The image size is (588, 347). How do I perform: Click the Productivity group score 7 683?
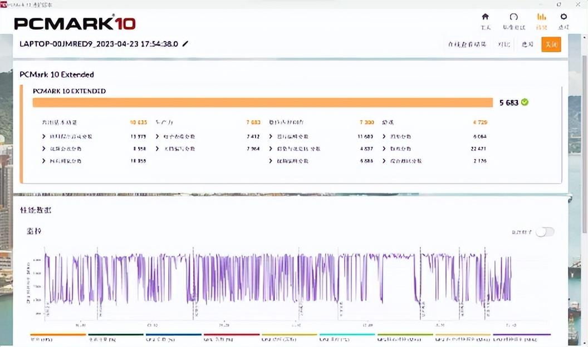253,122
